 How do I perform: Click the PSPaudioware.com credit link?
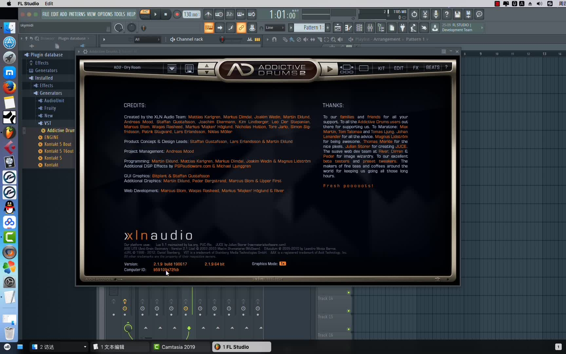193,166
